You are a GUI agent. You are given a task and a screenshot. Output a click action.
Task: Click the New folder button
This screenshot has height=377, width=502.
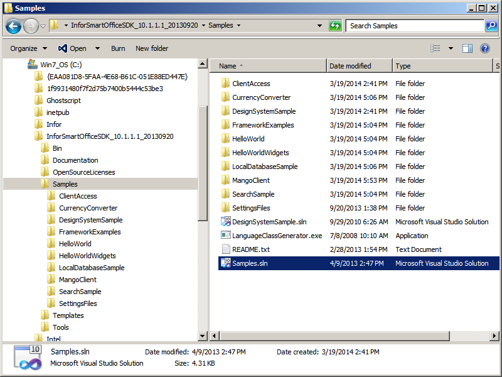point(152,48)
